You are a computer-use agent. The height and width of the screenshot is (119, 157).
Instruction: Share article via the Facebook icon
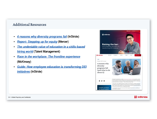tap(99, 81)
